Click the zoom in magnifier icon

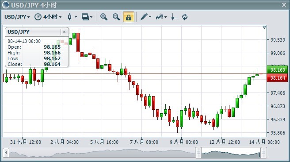pyautogui.click(x=104, y=17)
